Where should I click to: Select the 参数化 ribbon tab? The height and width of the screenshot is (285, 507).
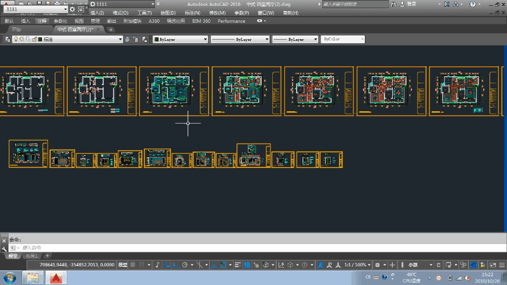click(61, 21)
